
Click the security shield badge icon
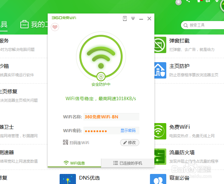point(101,77)
